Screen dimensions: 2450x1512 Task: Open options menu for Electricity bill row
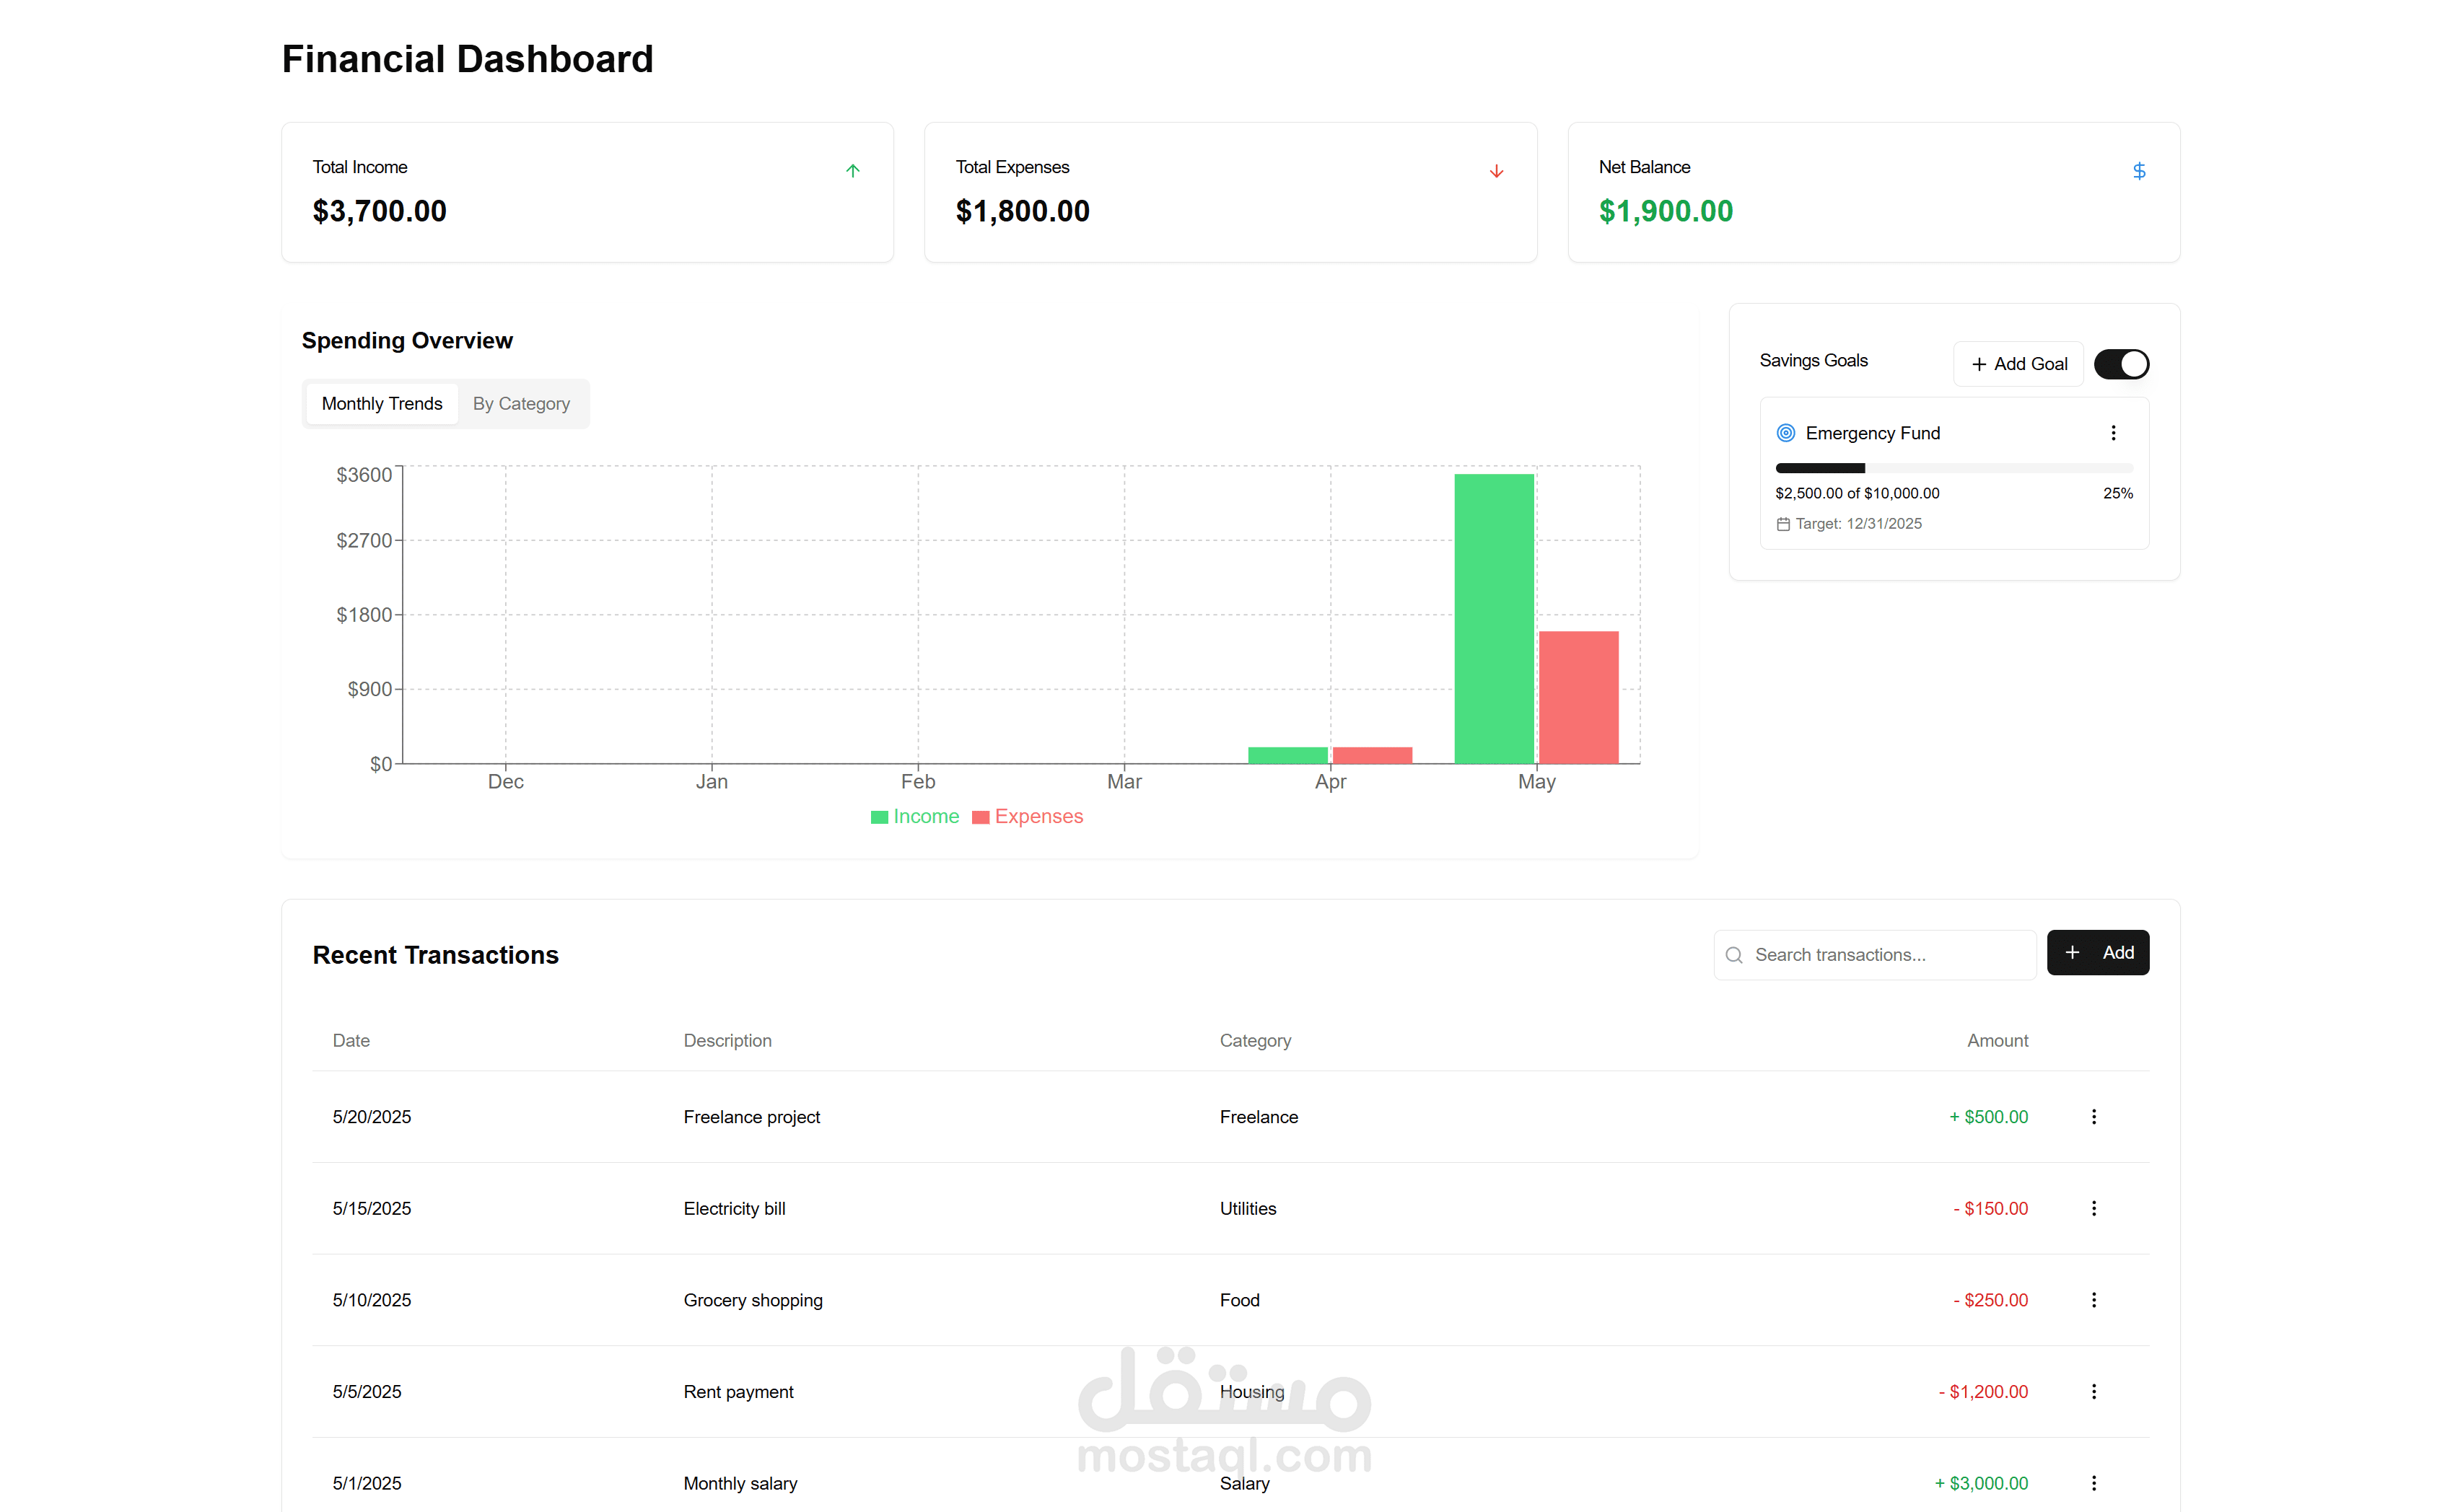click(2093, 1208)
